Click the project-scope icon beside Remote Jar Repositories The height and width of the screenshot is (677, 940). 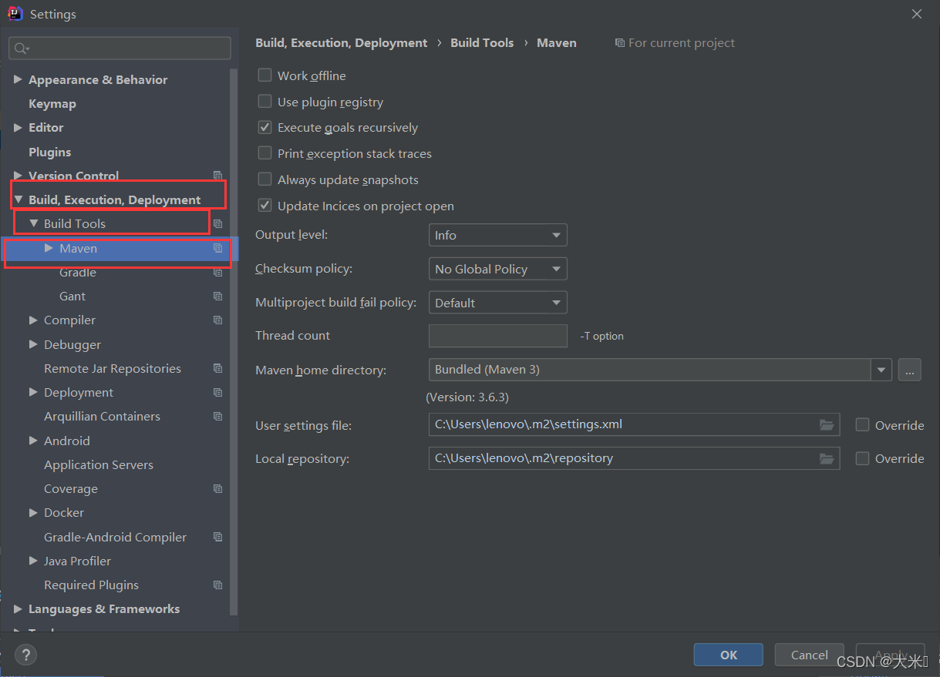tap(218, 368)
